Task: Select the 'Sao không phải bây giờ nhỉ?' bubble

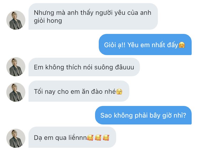Action: (x=143, y=115)
